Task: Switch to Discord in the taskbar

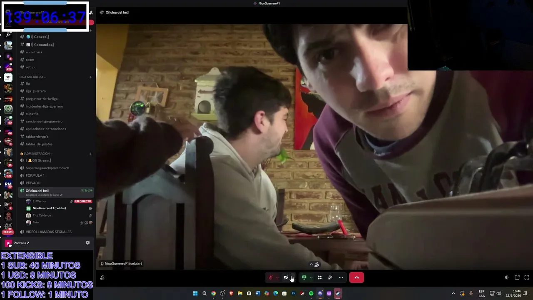Action: click(320, 293)
